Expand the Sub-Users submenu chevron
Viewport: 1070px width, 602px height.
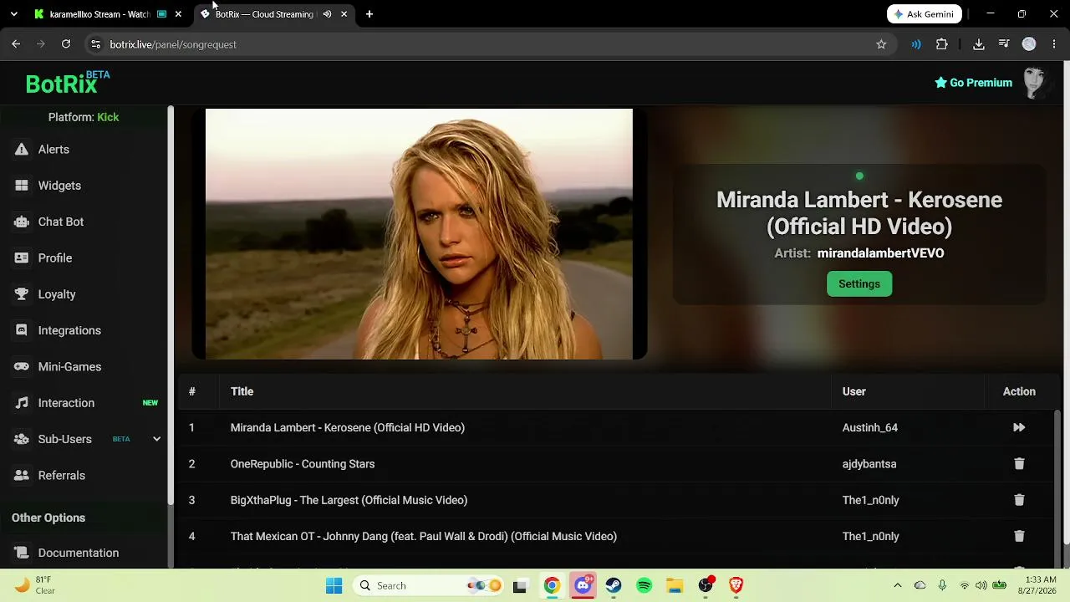tap(156, 439)
